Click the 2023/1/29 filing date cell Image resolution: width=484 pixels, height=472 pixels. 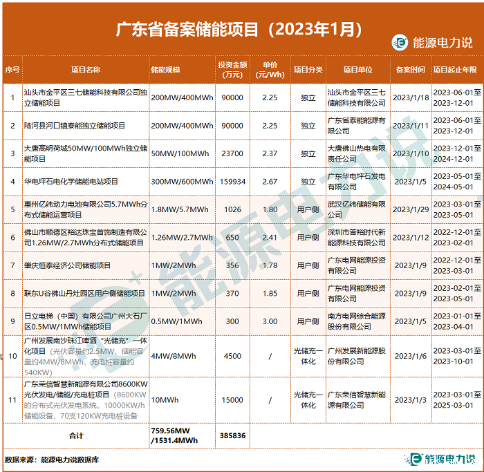[411, 209]
